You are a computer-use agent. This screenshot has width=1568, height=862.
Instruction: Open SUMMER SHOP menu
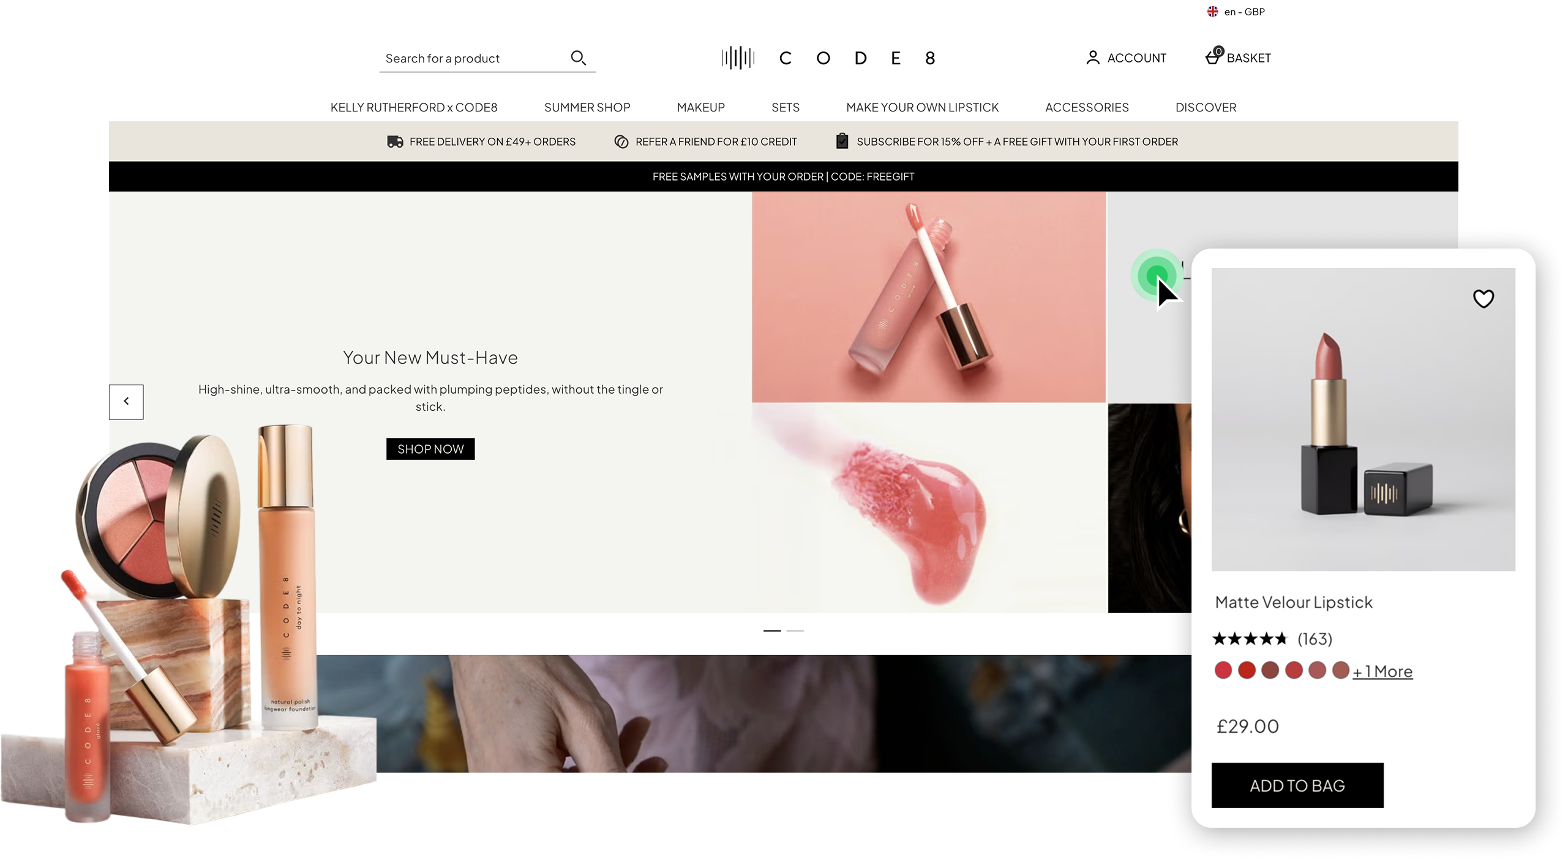587,108
